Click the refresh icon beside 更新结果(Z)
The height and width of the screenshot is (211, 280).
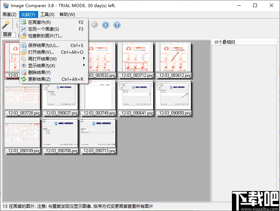pyautogui.click(x=24, y=79)
